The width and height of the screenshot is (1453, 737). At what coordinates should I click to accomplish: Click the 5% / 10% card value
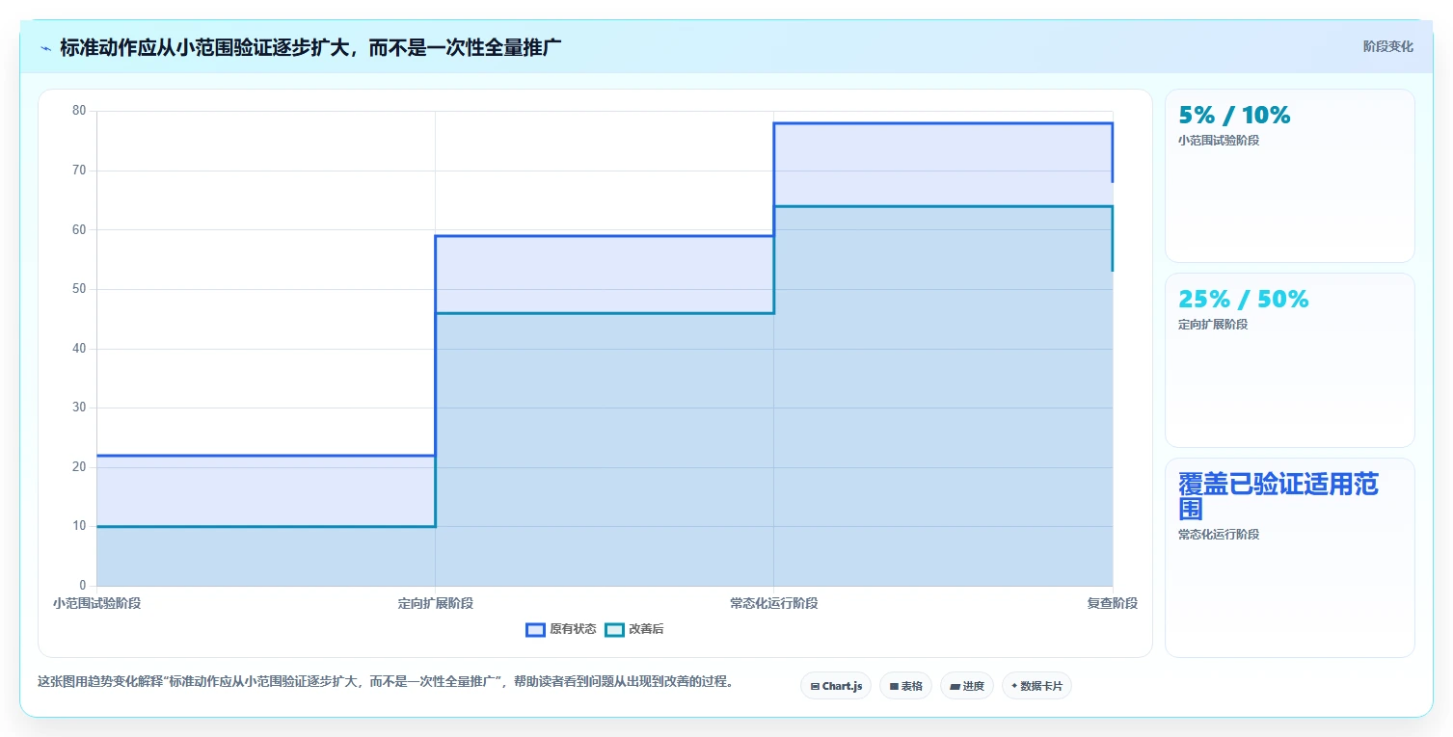pyautogui.click(x=1234, y=116)
